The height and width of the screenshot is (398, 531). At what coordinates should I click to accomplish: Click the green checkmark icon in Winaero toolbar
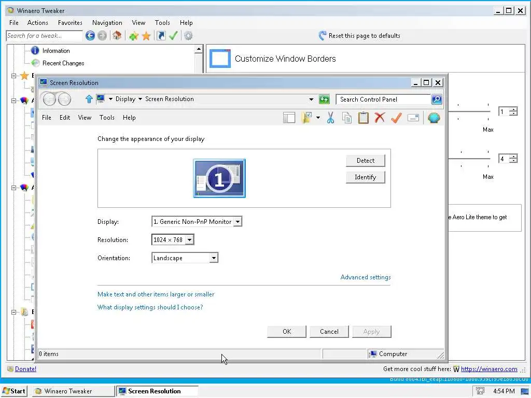(173, 36)
